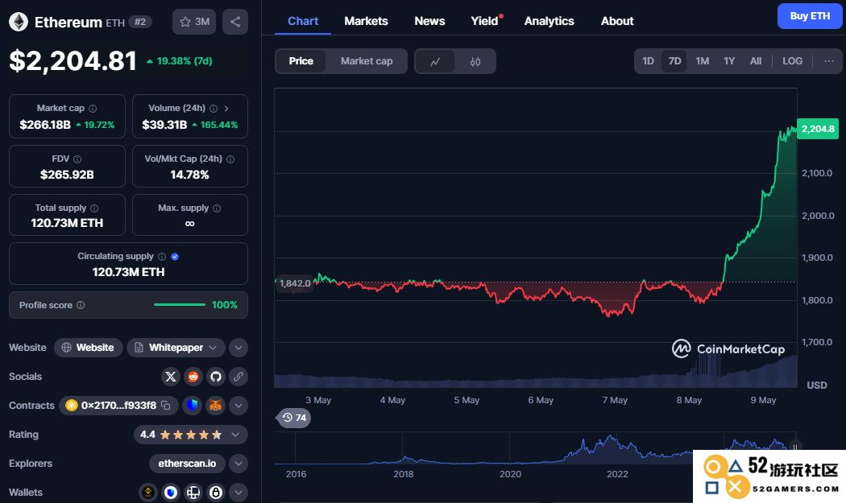The image size is (846, 503).
Task: Show Vol/Mkt Cap (24h) info icon
Action: pos(230,159)
